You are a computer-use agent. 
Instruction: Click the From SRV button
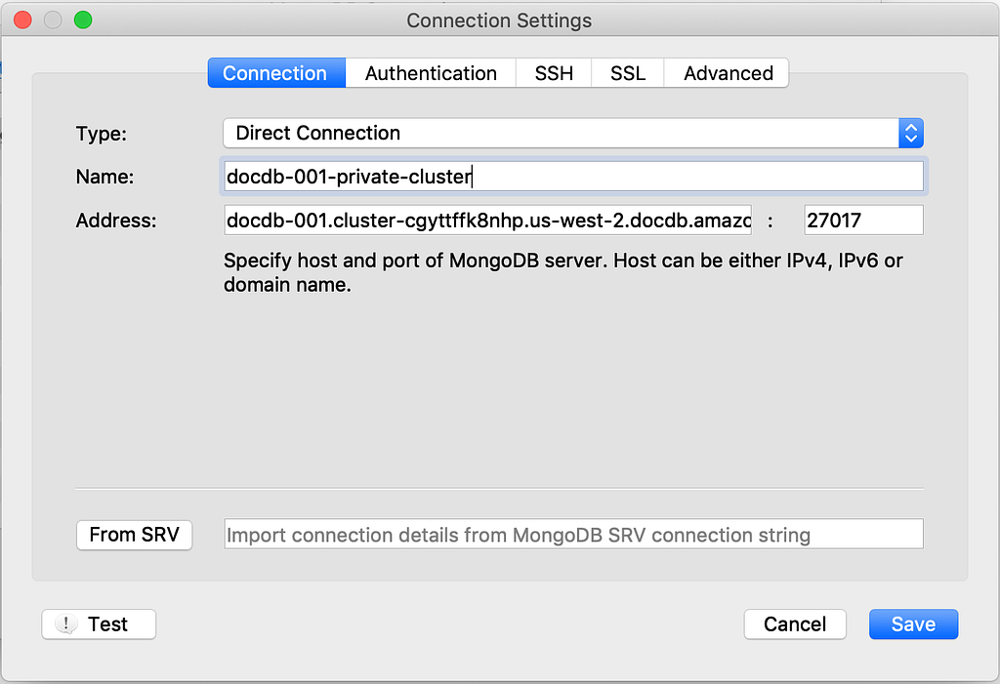click(x=134, y=535)
